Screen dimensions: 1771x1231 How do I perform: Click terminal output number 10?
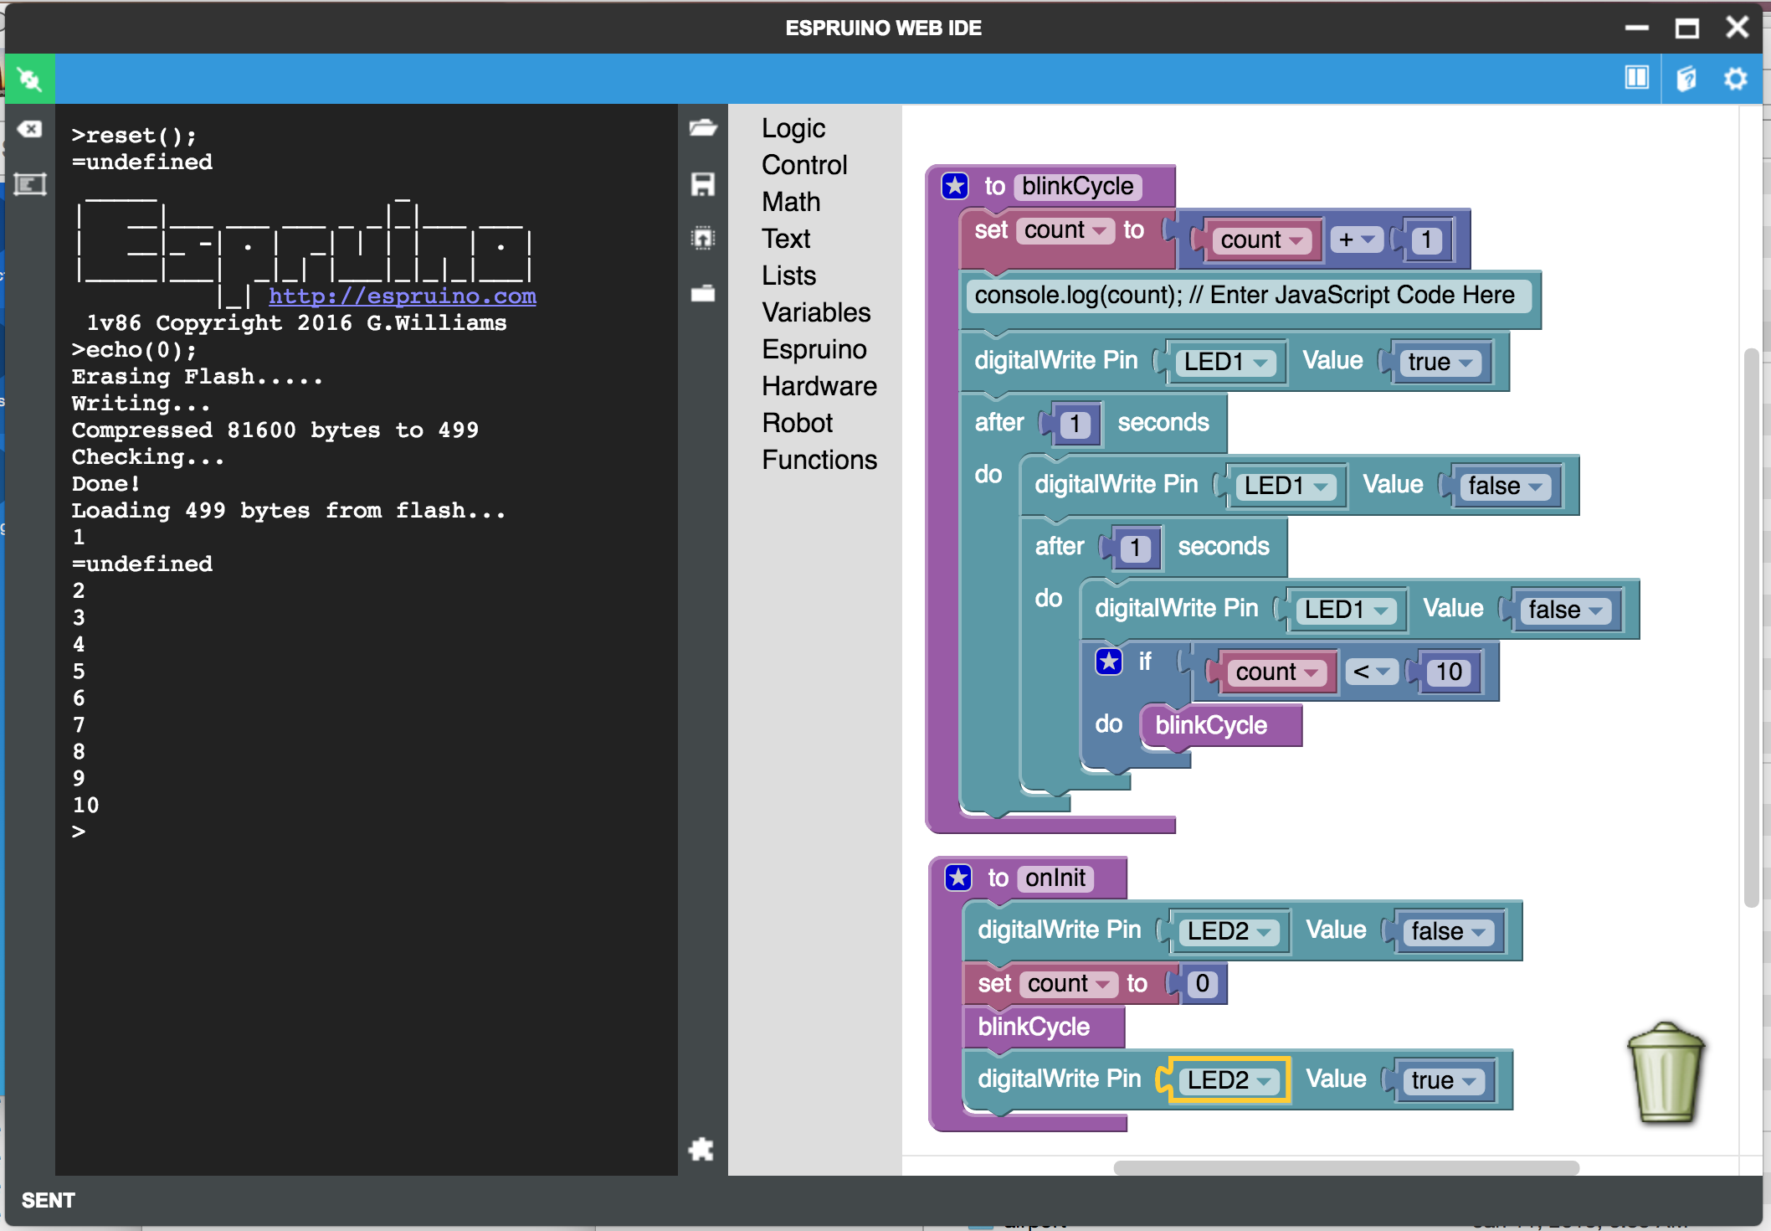coord(85,805)
